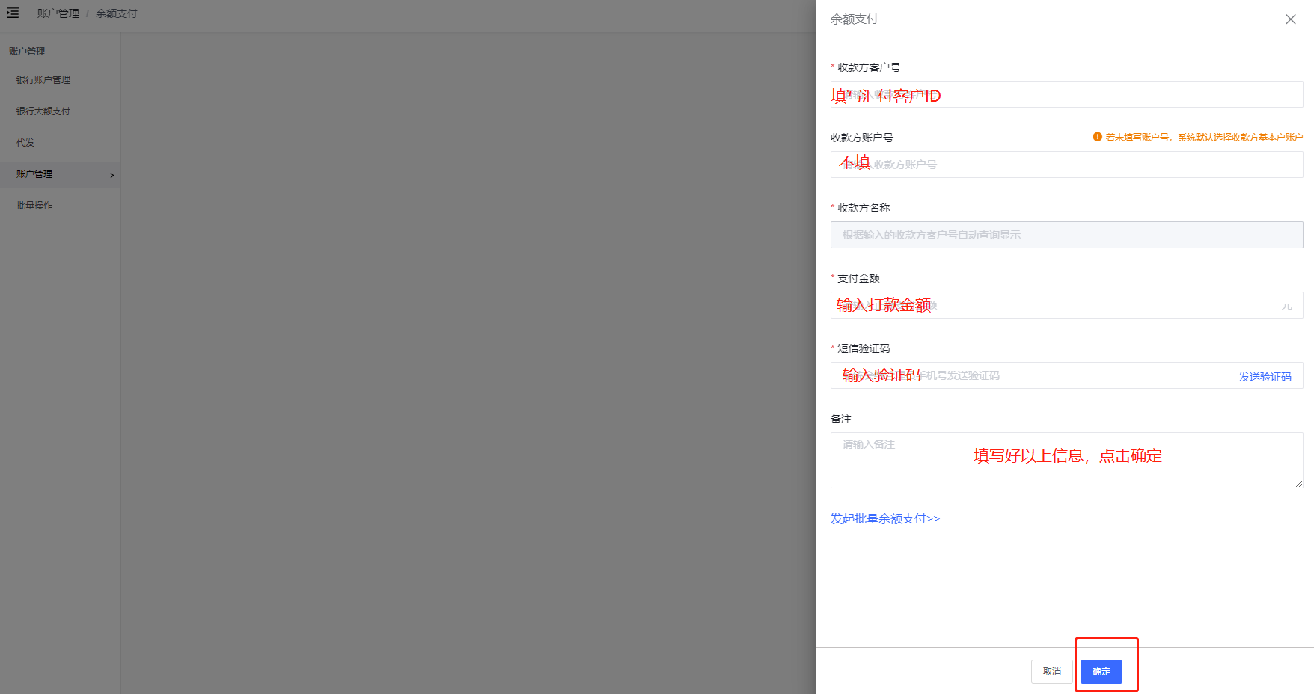Screen dimensions: 1314x694
Task: Open the 发起批量余额支付 link
Action: [x=884, y=518]
